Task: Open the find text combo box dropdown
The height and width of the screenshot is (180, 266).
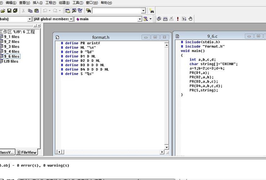Action: (x=143, y=11)
